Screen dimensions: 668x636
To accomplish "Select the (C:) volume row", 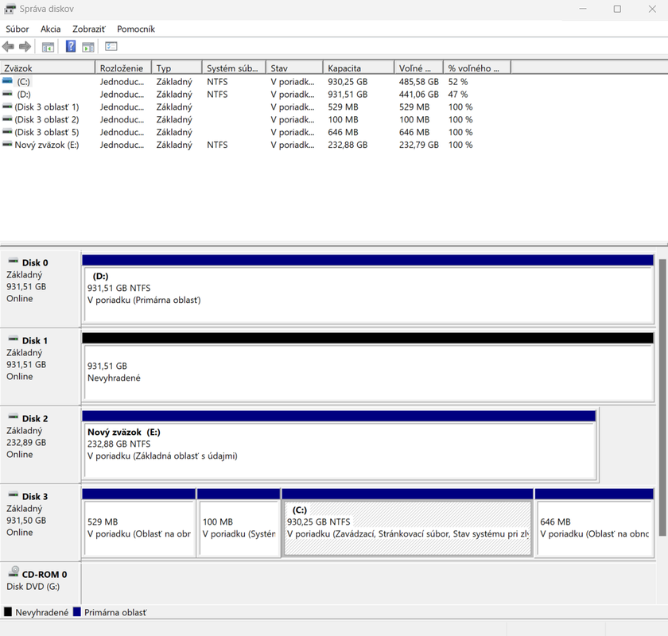I will coord(255,81).
